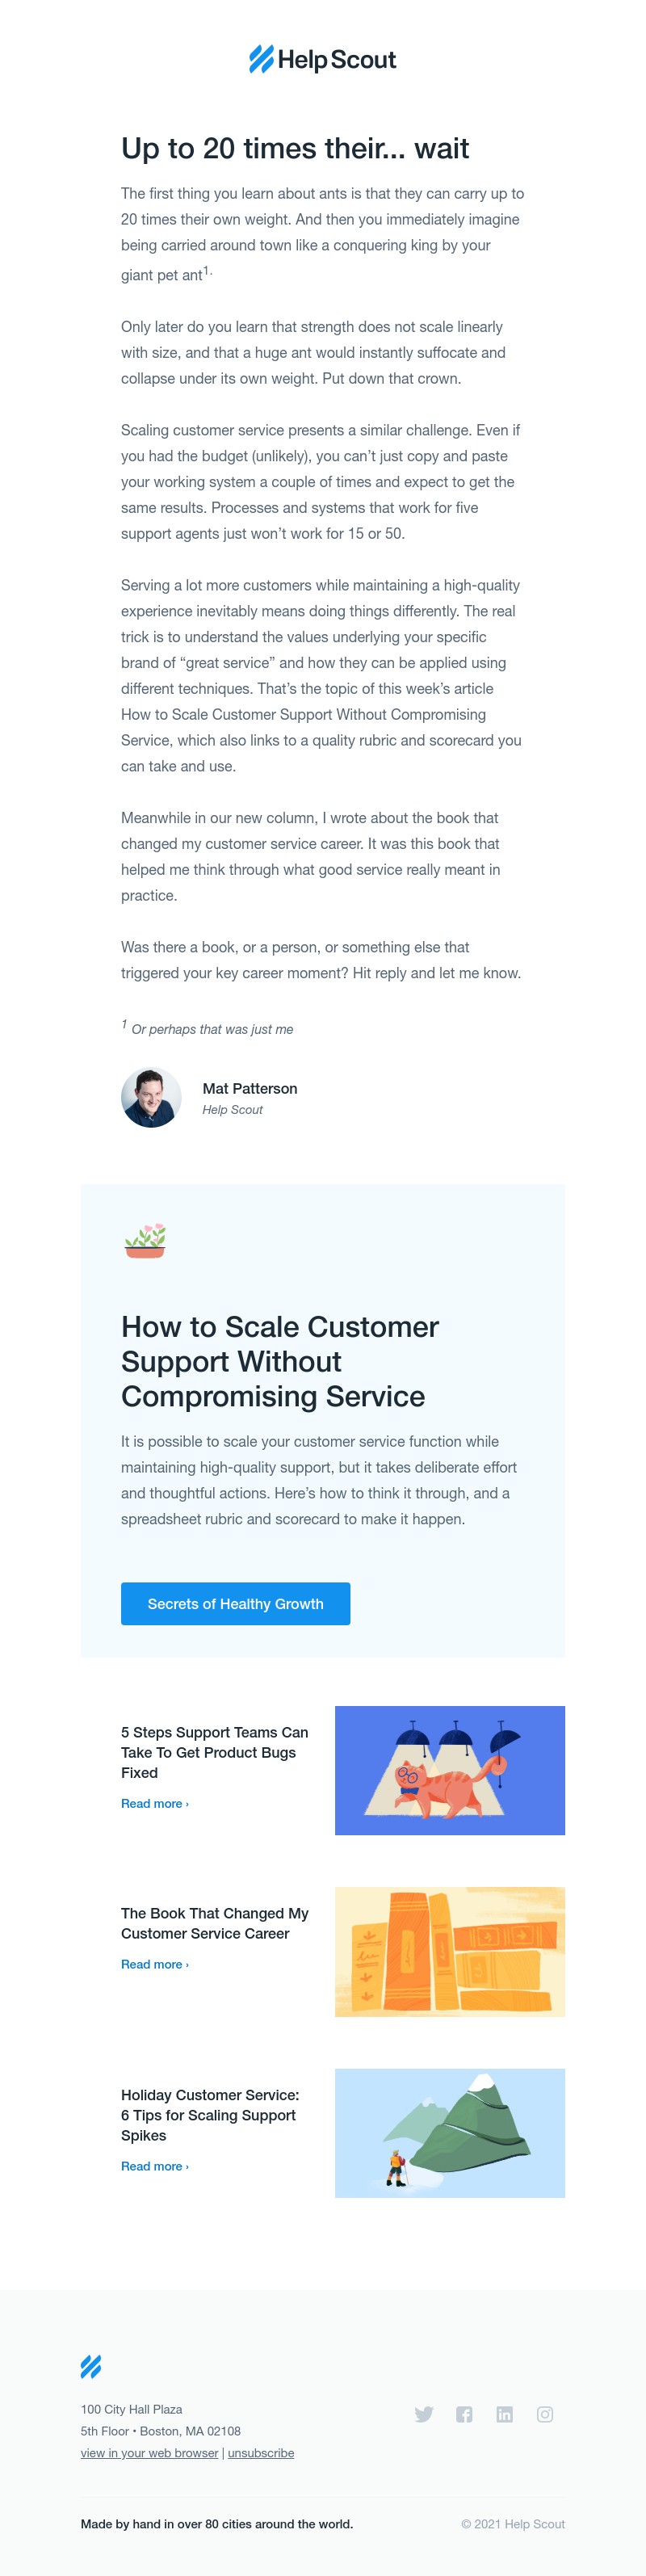
Task: Open the mountain hiker article image
Action: pyautogui.click(x=449, y=2133)
